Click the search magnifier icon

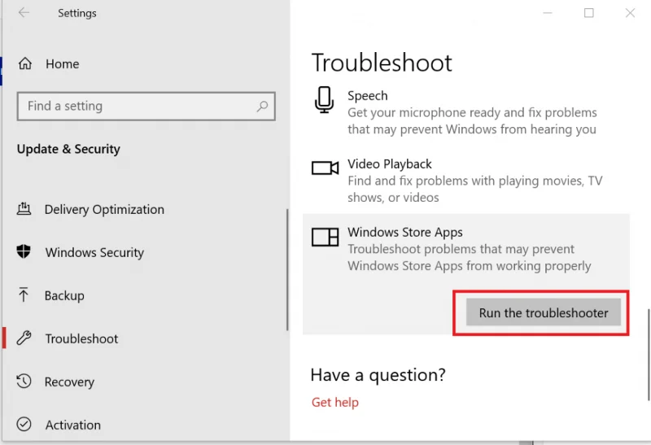point(262,107)
